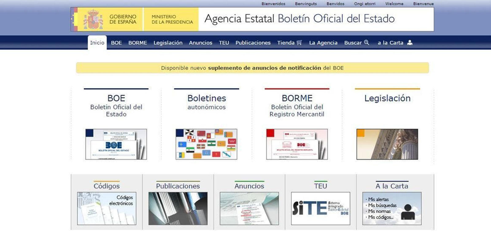Open the Inicio tab
491x250 pixels.
(x=97, y=43)
